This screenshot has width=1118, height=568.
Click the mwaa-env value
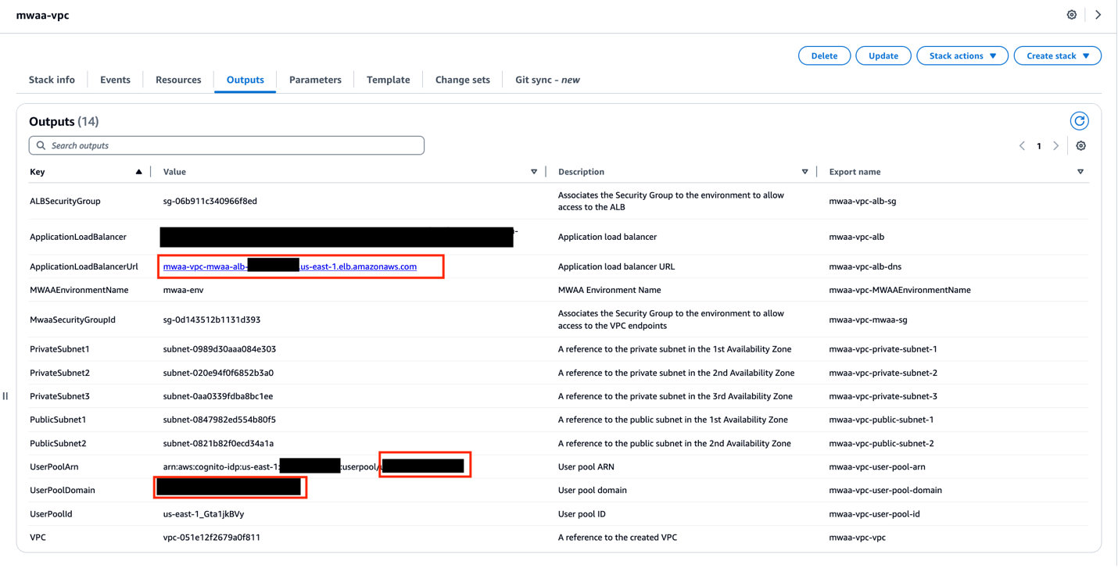tap(184, 291)
